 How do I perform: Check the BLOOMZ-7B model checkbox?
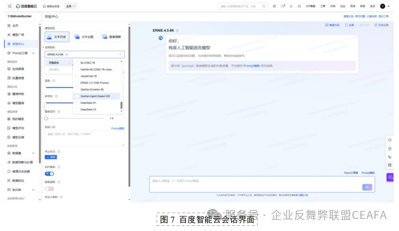pos(77,63)
